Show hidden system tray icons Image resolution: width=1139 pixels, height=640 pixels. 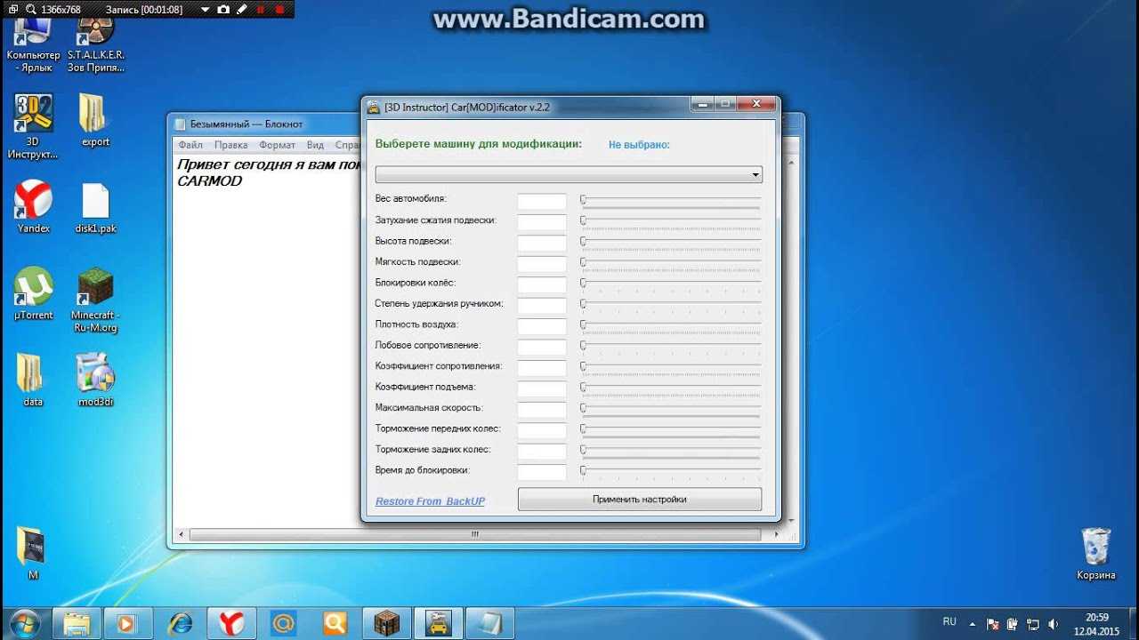click(972, 624)
